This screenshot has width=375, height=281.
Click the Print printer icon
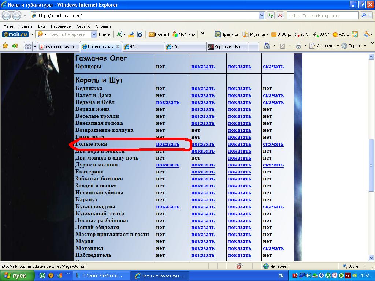(298, 46)
